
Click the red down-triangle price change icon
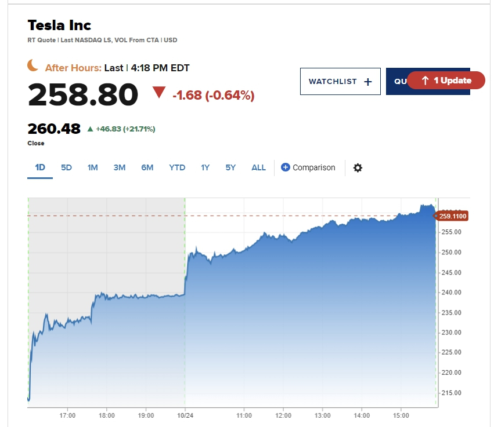pyautogui.click(x=159, y=93)
